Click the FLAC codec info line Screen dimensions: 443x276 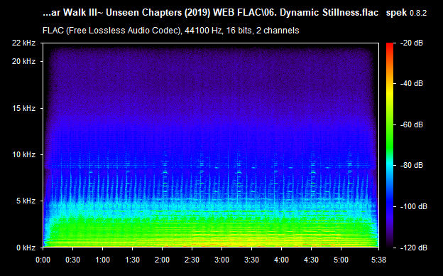[x=170, y=31]
